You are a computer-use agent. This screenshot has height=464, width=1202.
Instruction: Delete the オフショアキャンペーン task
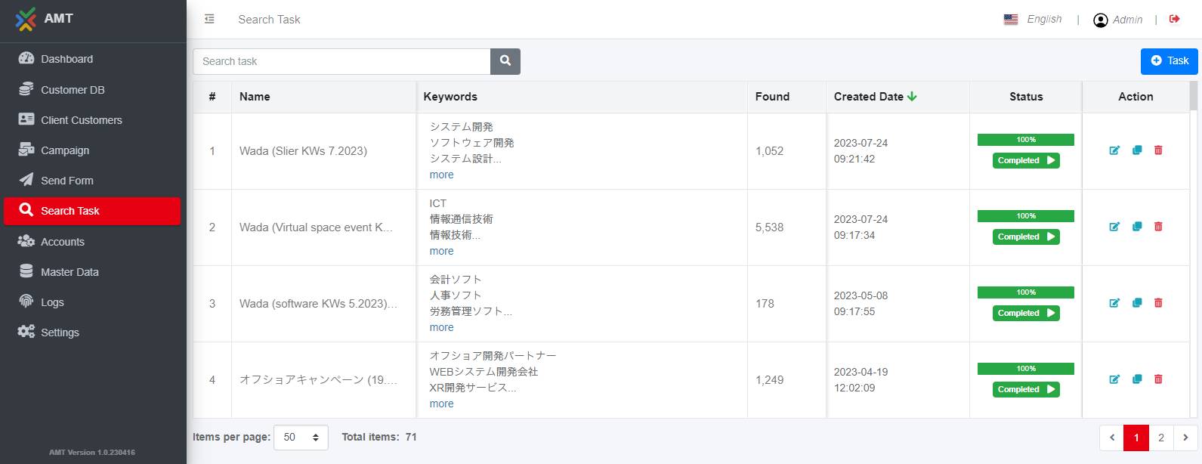tap(1158, 379)
